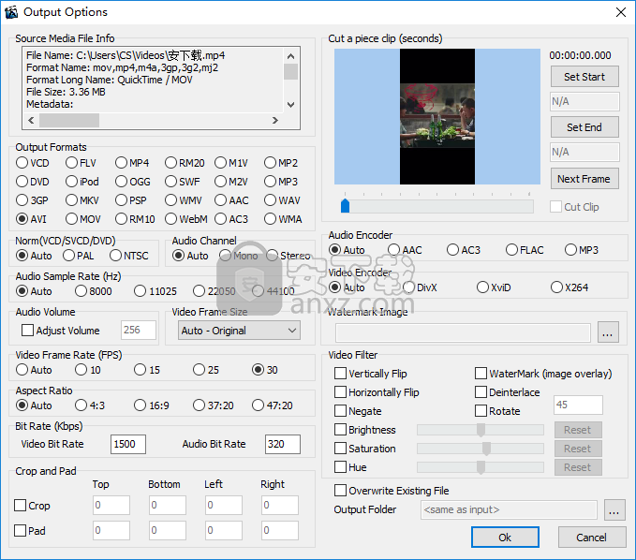Image resolution: width=636 pixels, height=560 pixels.
Task: Click the Hue slider
Action: point(481,466)
